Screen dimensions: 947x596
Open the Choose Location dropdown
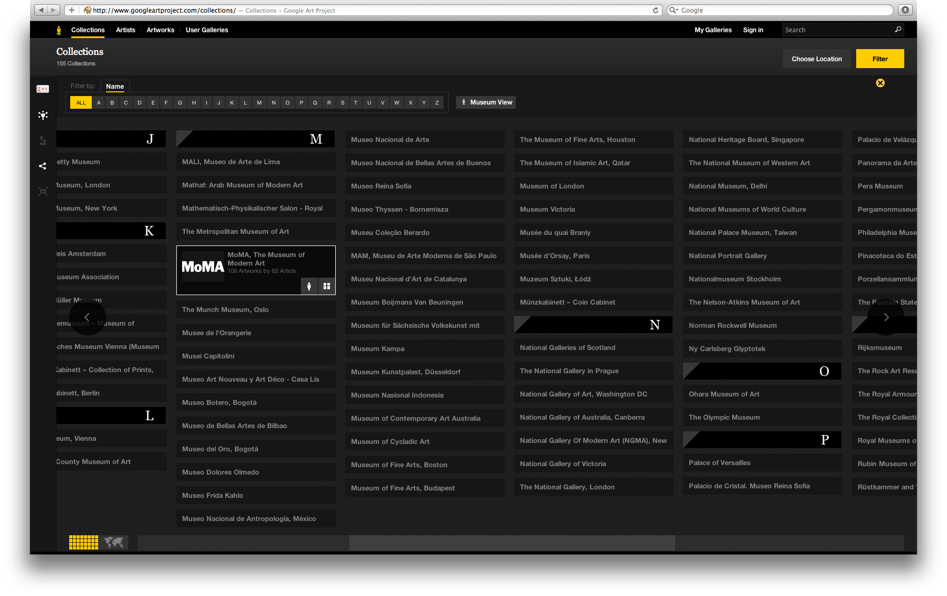[816, 59]
